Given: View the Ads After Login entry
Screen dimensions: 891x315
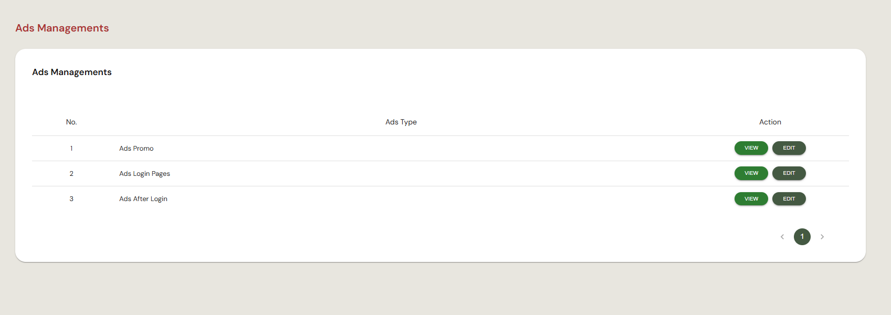Looking at the screenshot, I should [x=751, y=199].
